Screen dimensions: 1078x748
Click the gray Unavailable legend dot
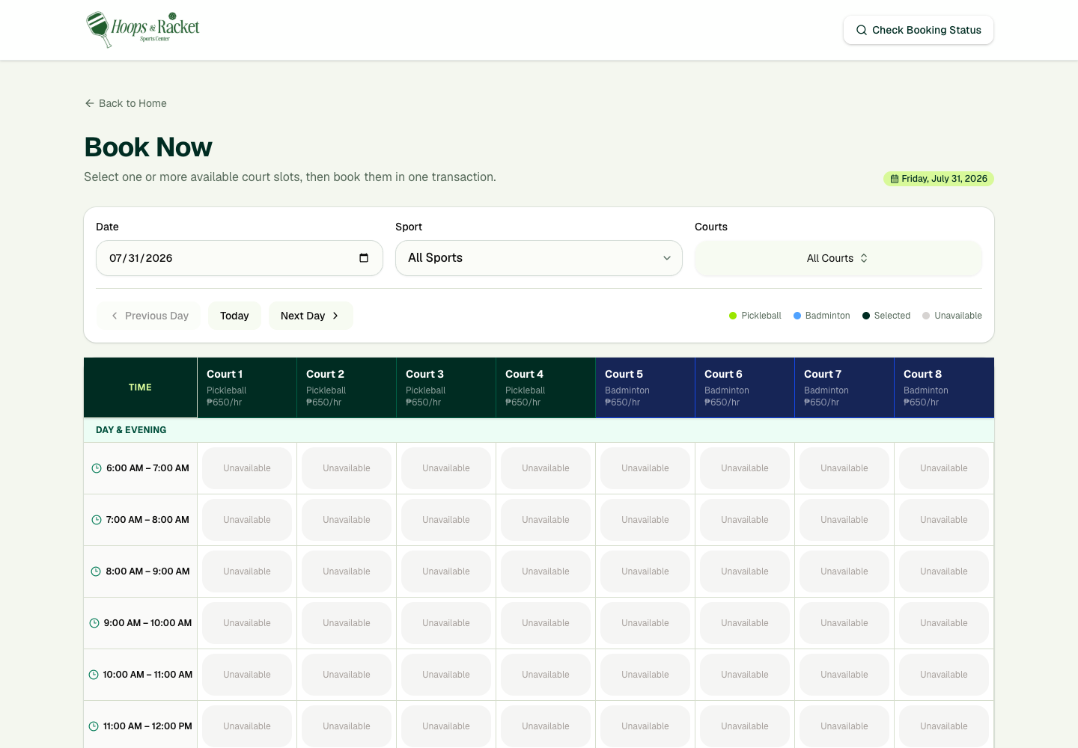(x=926, y=316)
